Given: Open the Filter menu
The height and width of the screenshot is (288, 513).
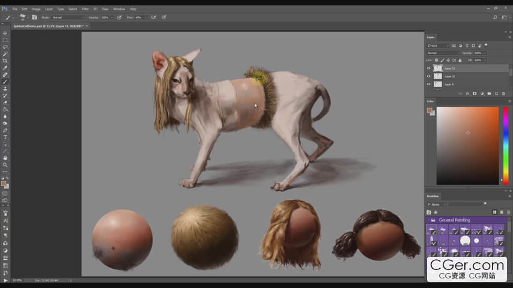Looking at the screenshot, I should [85, 9].
